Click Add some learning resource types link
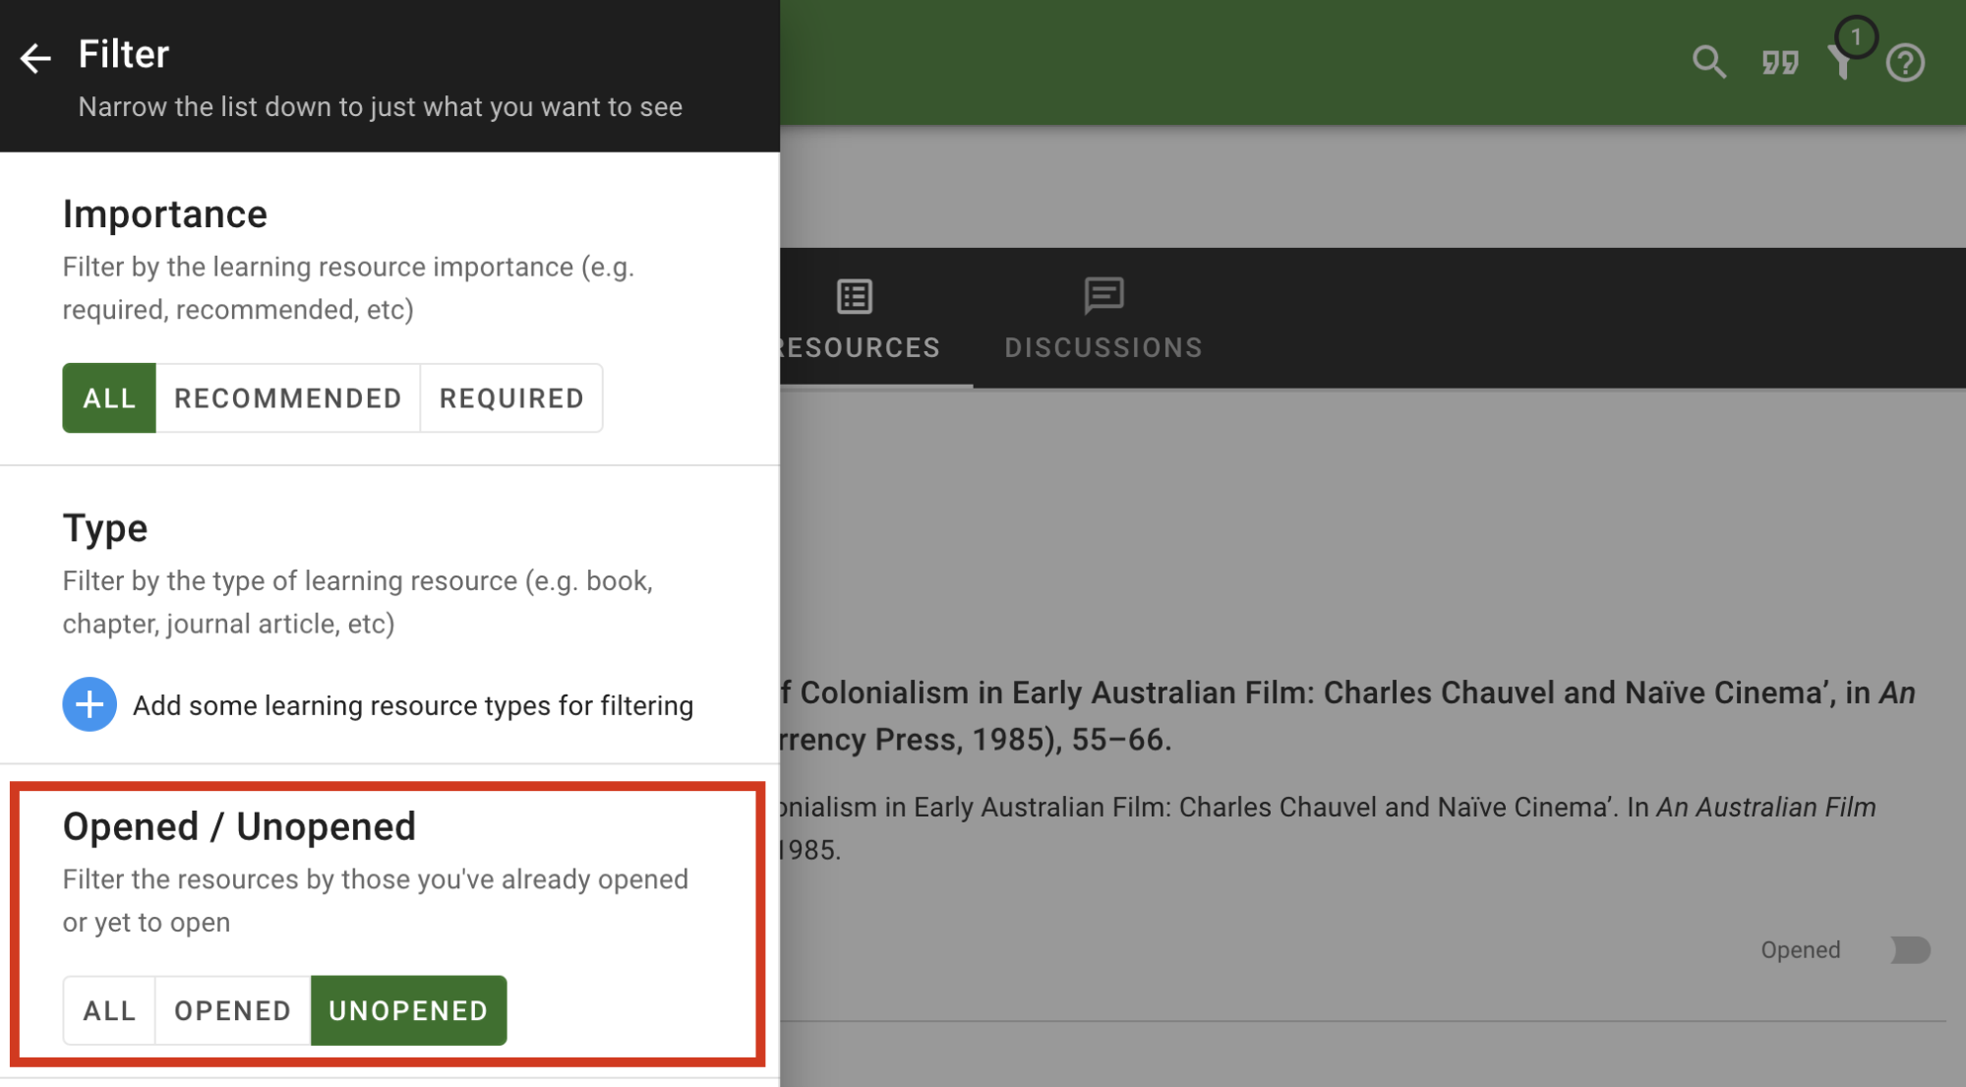Screen dimensions: 1966x1087 413,705
